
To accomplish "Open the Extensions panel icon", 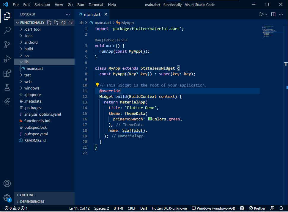I will coord(7,73).
